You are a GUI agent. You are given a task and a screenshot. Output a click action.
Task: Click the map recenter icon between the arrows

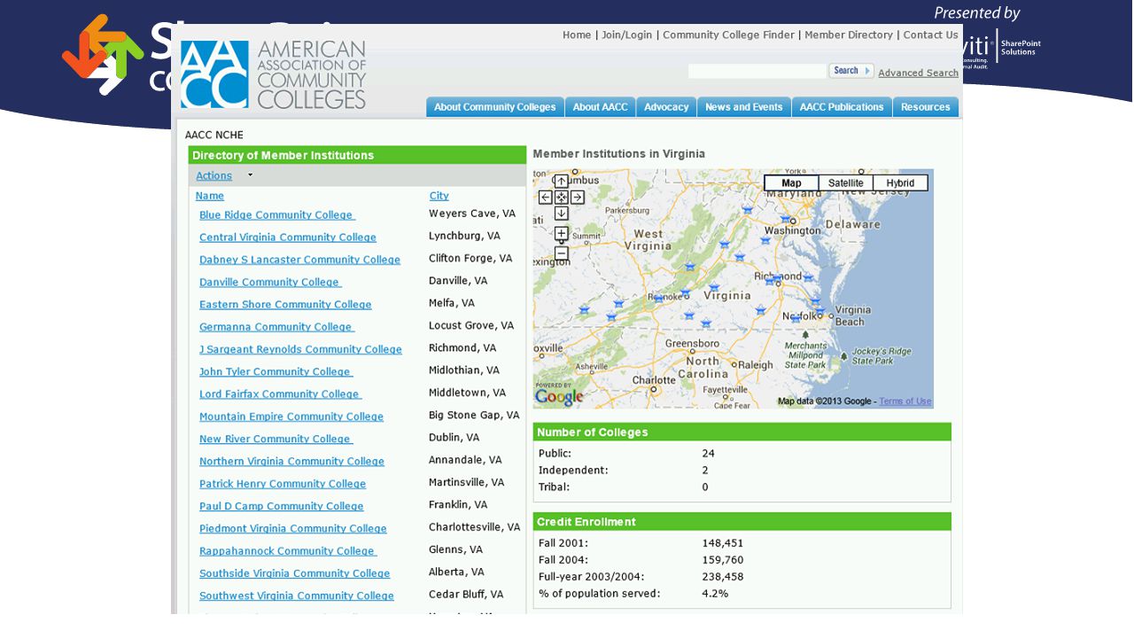(561, 198)
